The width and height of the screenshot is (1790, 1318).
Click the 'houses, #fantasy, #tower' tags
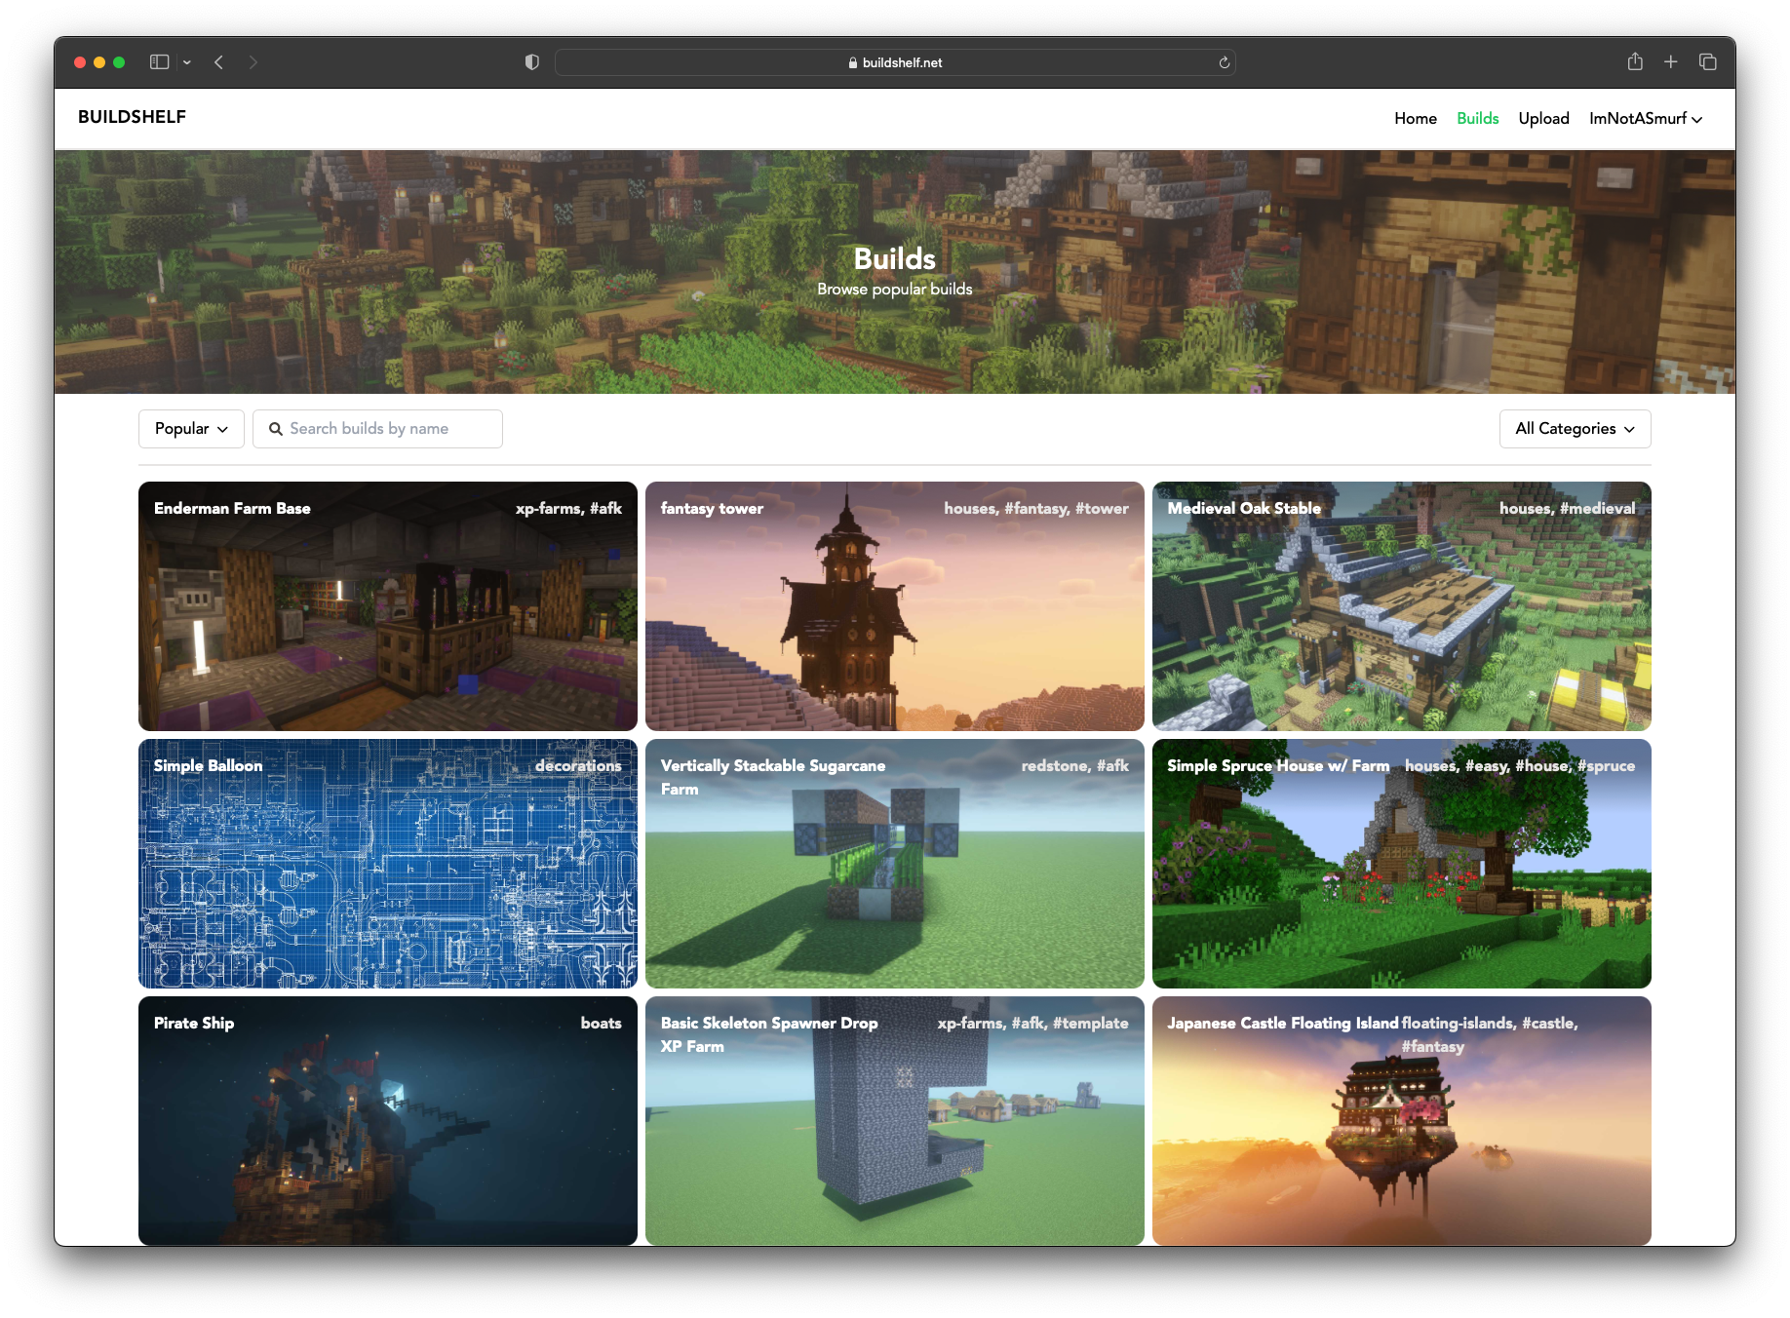pyautogui.click(x=1036, y=508)
